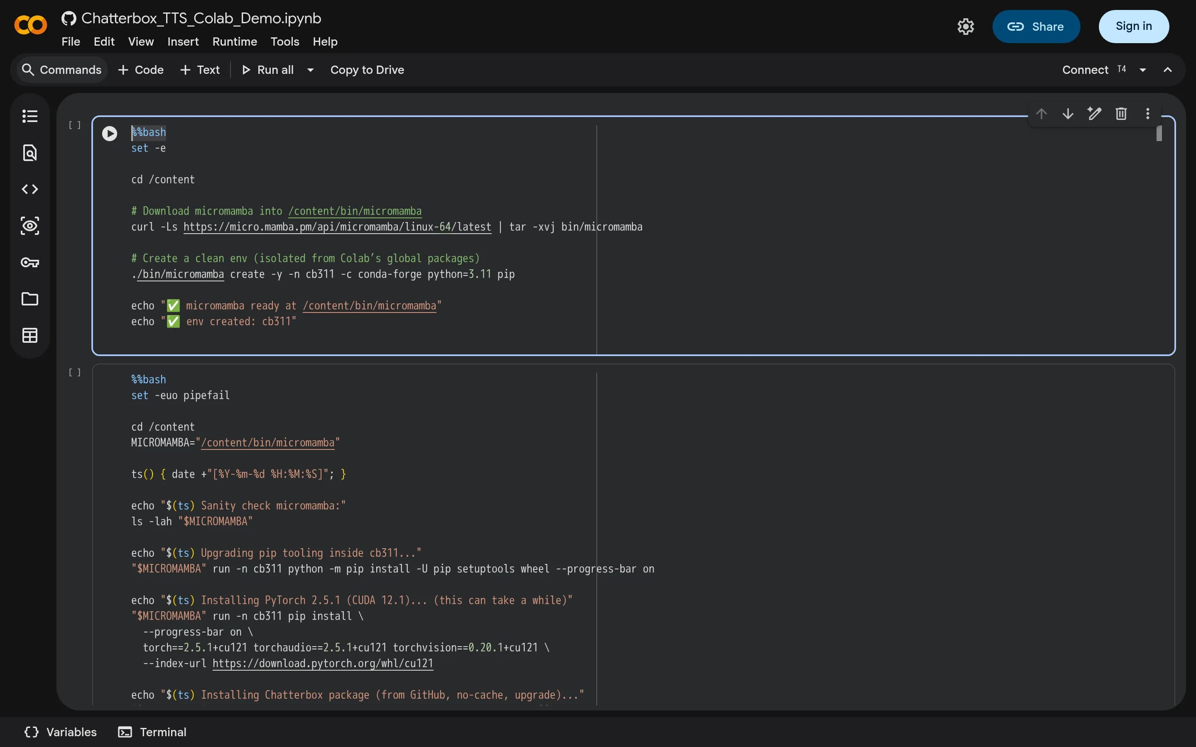Open the Edit menu
Viewport: 1196px width, 747px height.
(x=104, y=42)
